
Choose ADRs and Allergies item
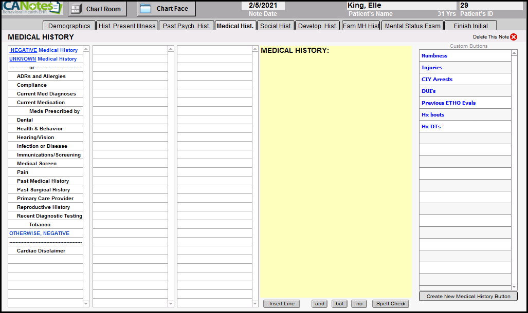(41, 76)
